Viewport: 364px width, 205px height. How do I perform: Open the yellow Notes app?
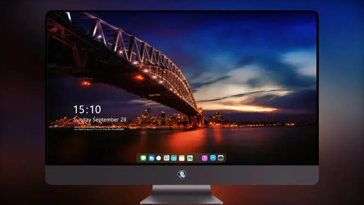[x=182, y=158]
